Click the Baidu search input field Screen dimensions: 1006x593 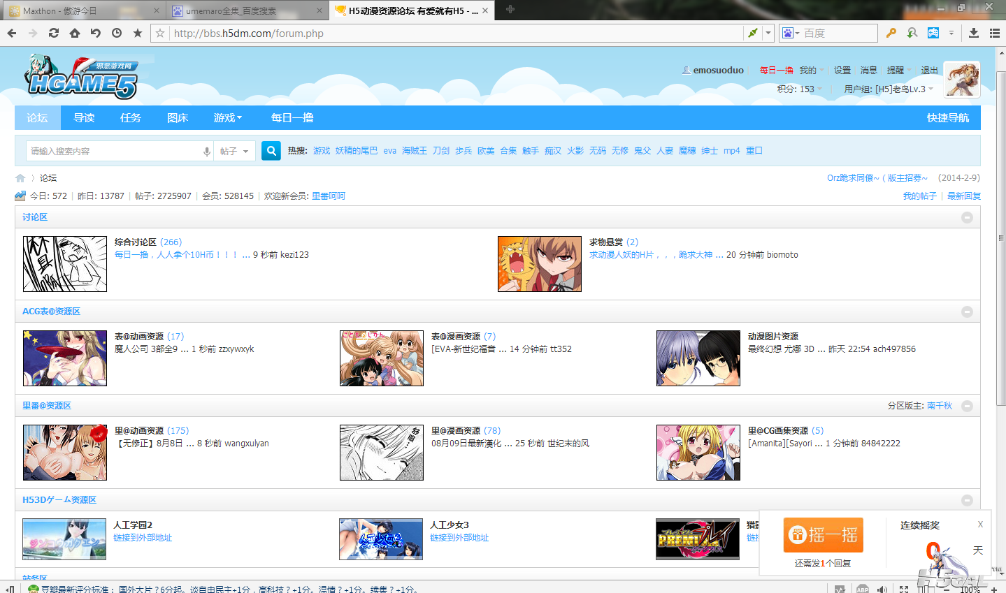pyautogui.click(x=839, y=33)
